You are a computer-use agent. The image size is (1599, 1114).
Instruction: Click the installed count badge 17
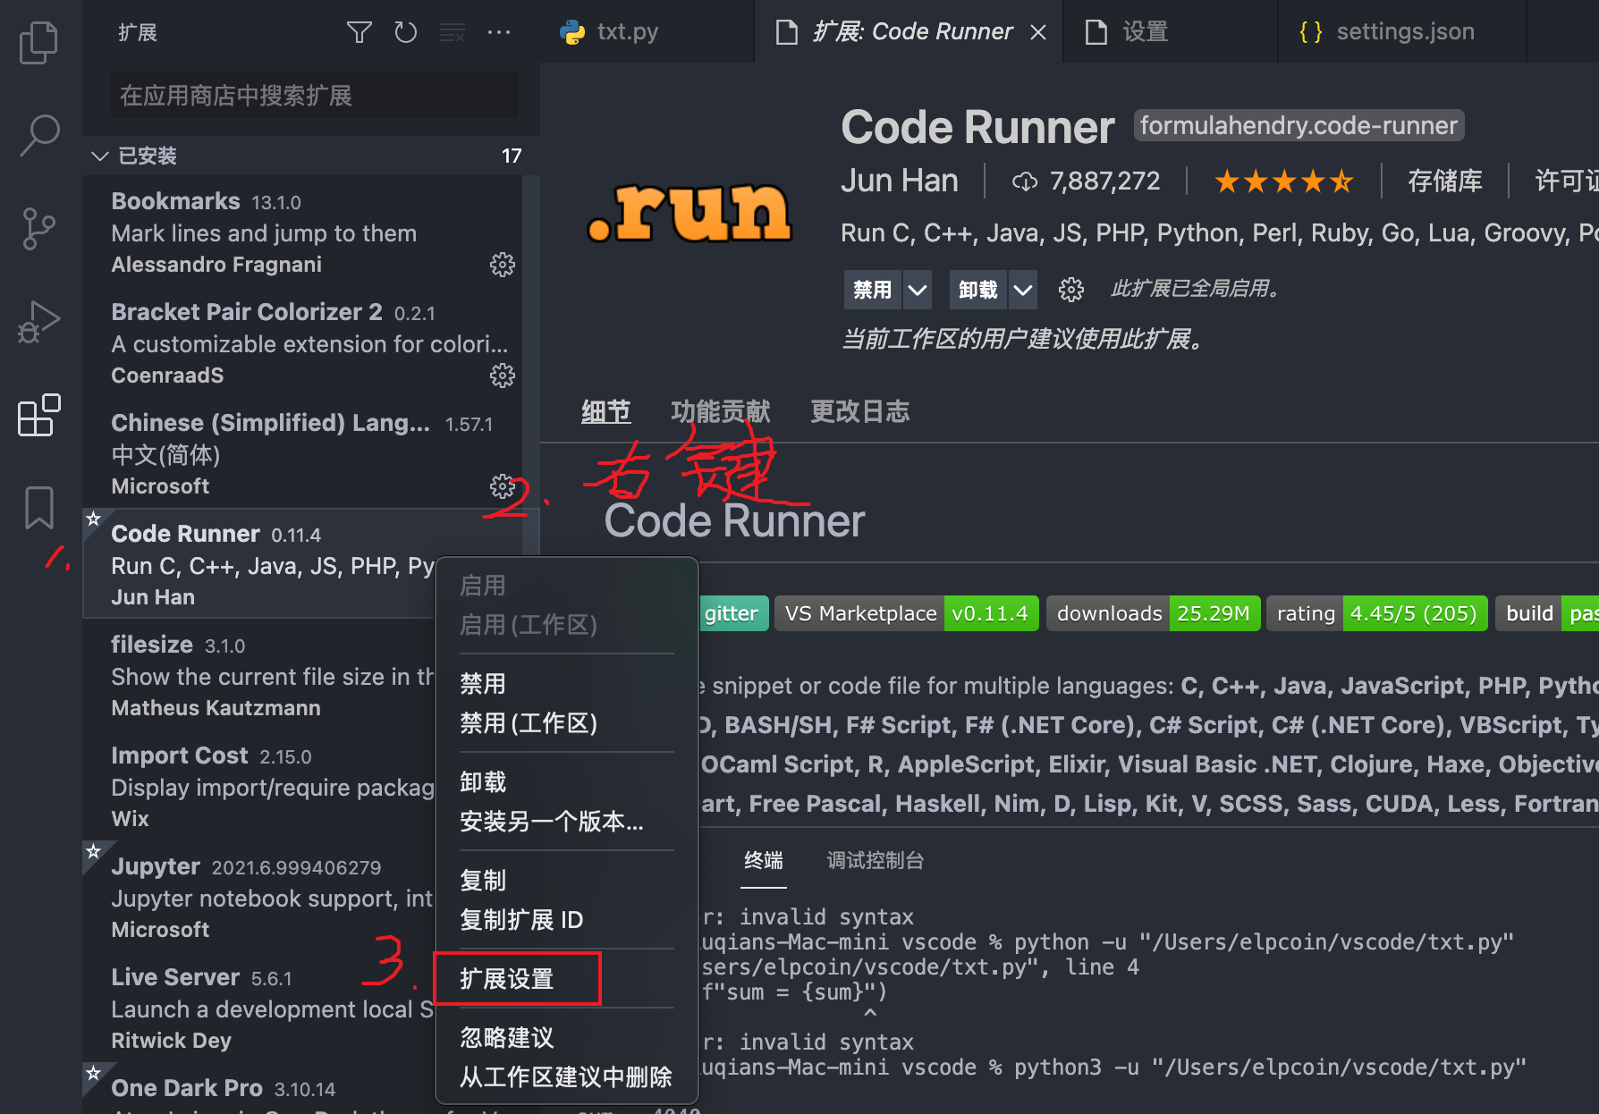[512, 156]
